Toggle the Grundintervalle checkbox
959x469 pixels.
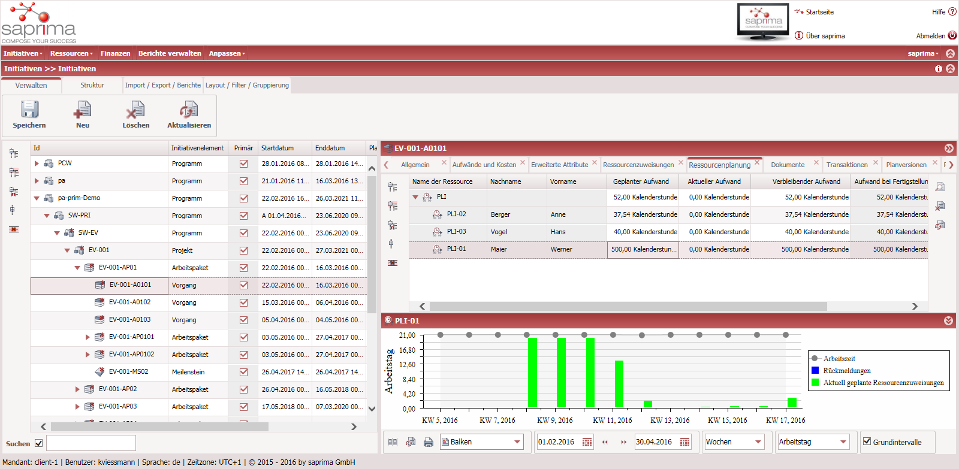(x=867, y=441)
